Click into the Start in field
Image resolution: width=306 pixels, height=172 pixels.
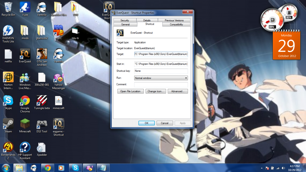tap(161, 64)
